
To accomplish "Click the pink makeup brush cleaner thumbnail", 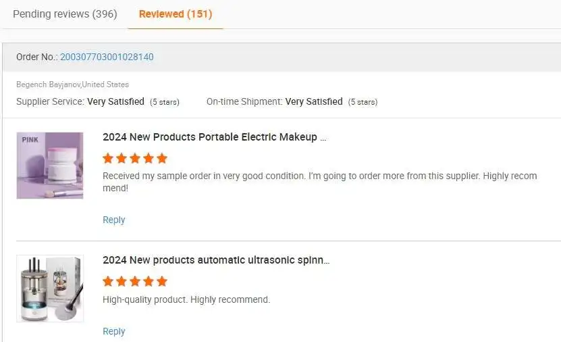I will point(50,166).
